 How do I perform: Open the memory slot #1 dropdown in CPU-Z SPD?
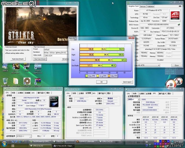139,99
